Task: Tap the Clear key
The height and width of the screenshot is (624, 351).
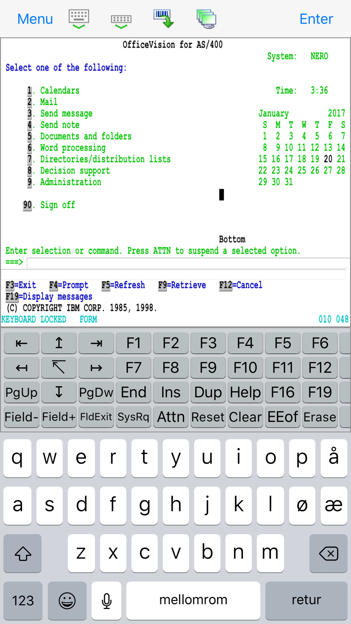Action: point(245,417)
